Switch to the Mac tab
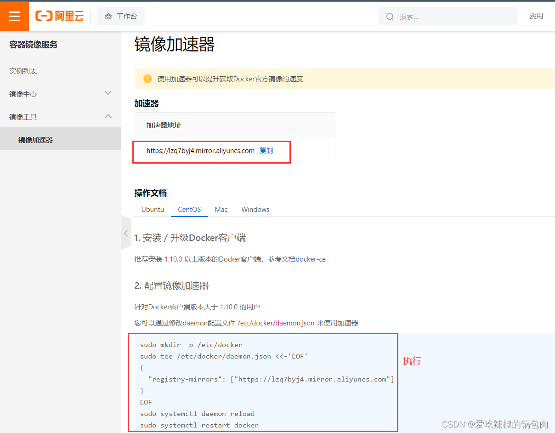The width and height of the screenshot is (555, 433). (x=221, y=209)
